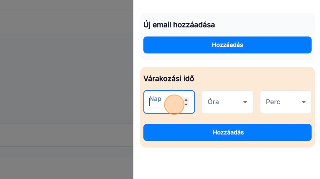The image size is (320, 179).
Task: Click the Nap placeholder label
Action: [x=155, y=99]
